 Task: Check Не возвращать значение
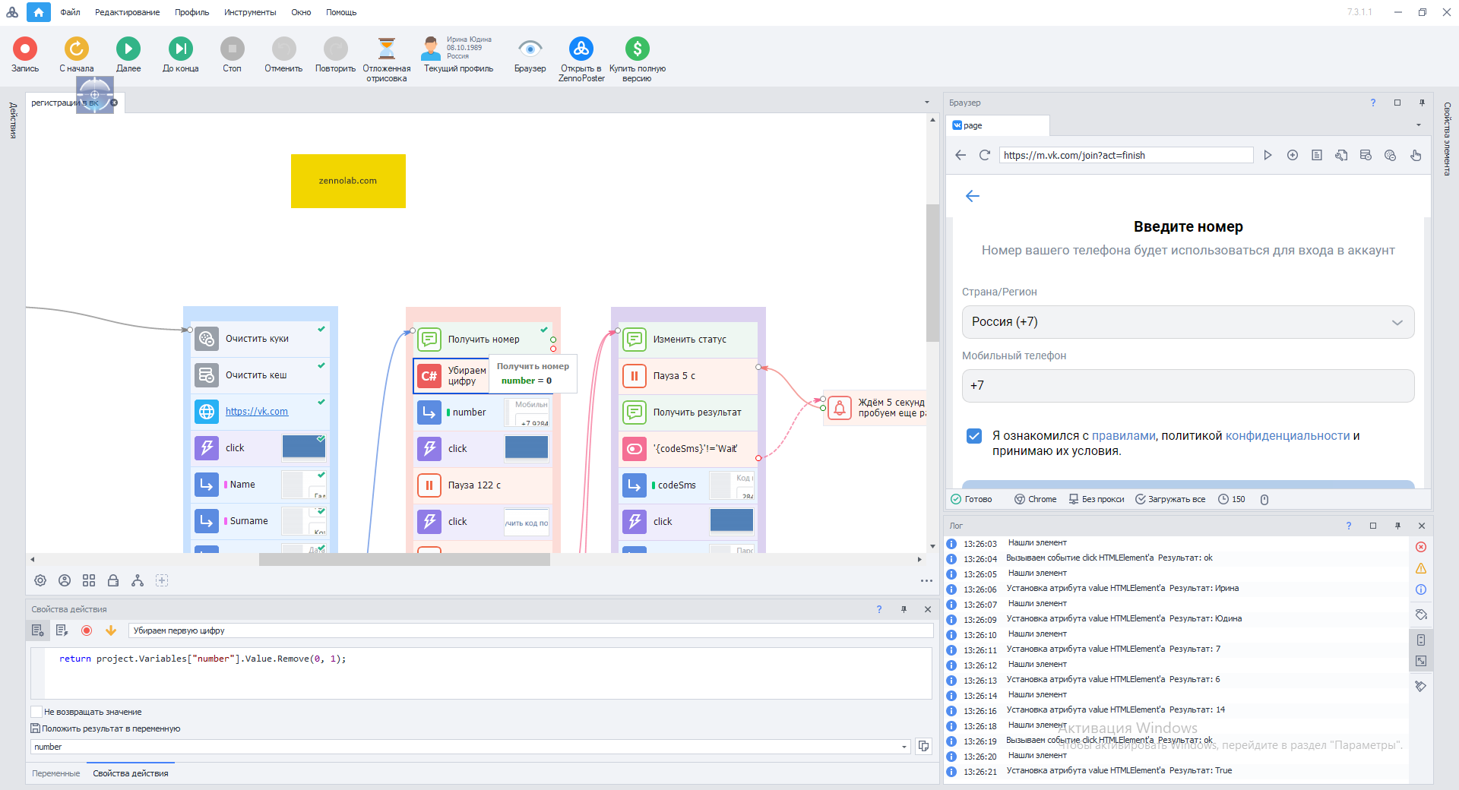[x=36, y=712]
